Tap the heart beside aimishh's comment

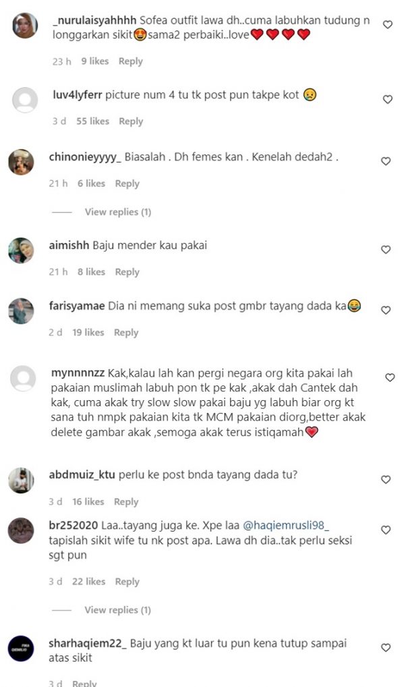[386, 249]
